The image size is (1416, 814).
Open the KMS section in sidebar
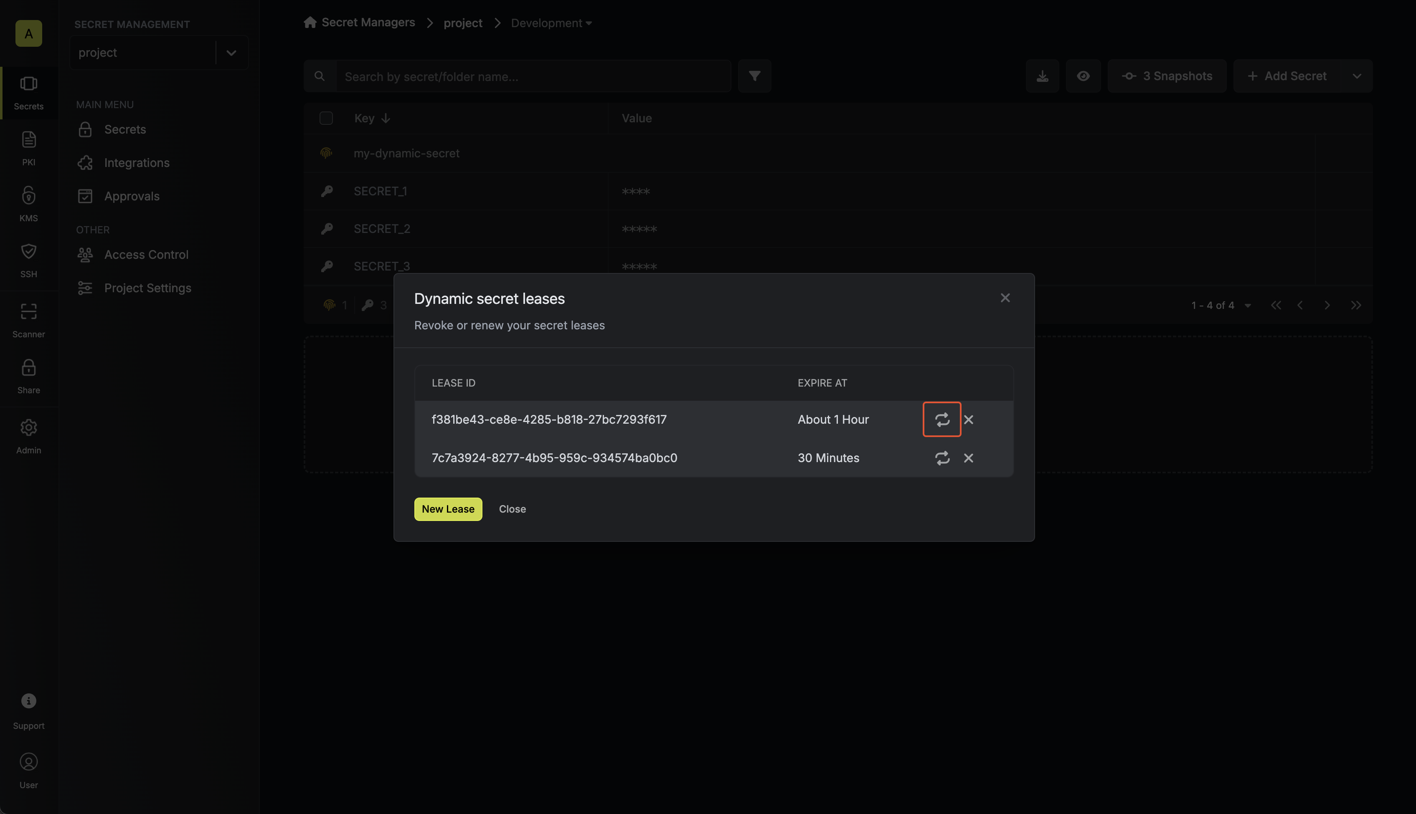click(x=28, y=204)
